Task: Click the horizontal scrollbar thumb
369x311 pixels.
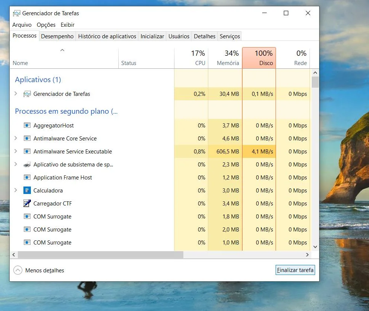Action: [x=100, y=255]
